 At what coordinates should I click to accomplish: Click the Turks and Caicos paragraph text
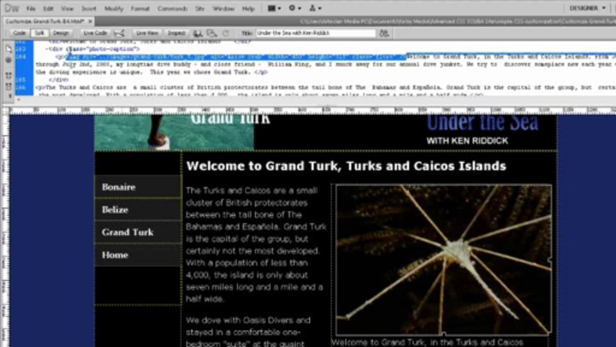(x=256, y=245)
